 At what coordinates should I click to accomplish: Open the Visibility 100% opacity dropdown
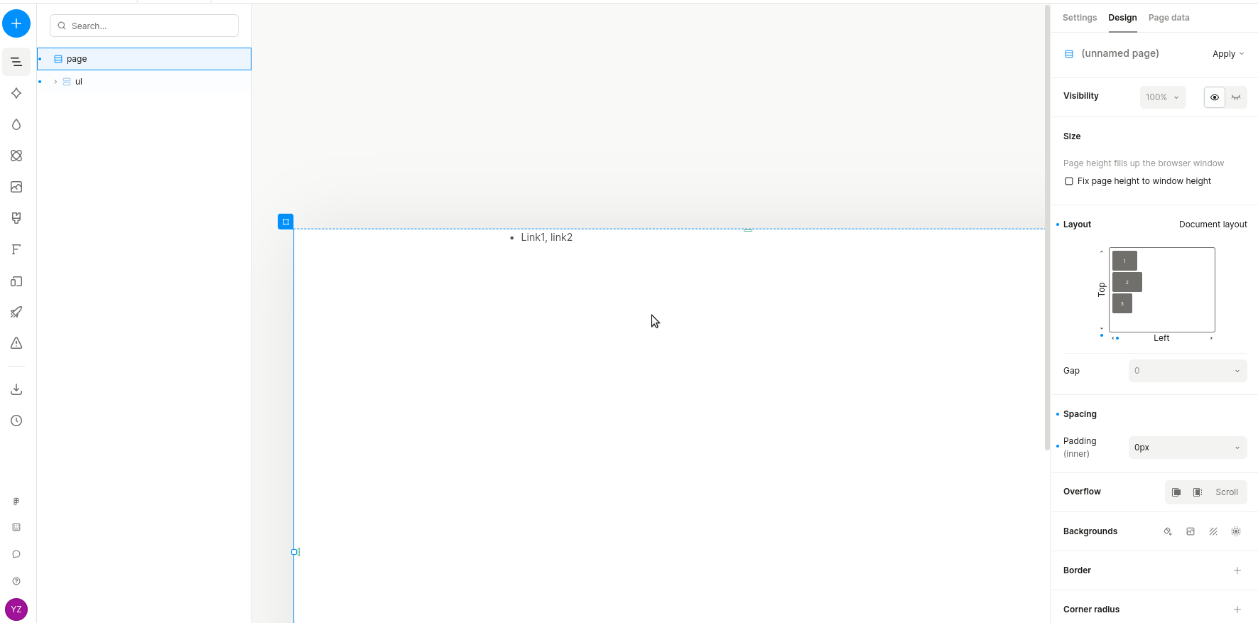pos(1162,97)
